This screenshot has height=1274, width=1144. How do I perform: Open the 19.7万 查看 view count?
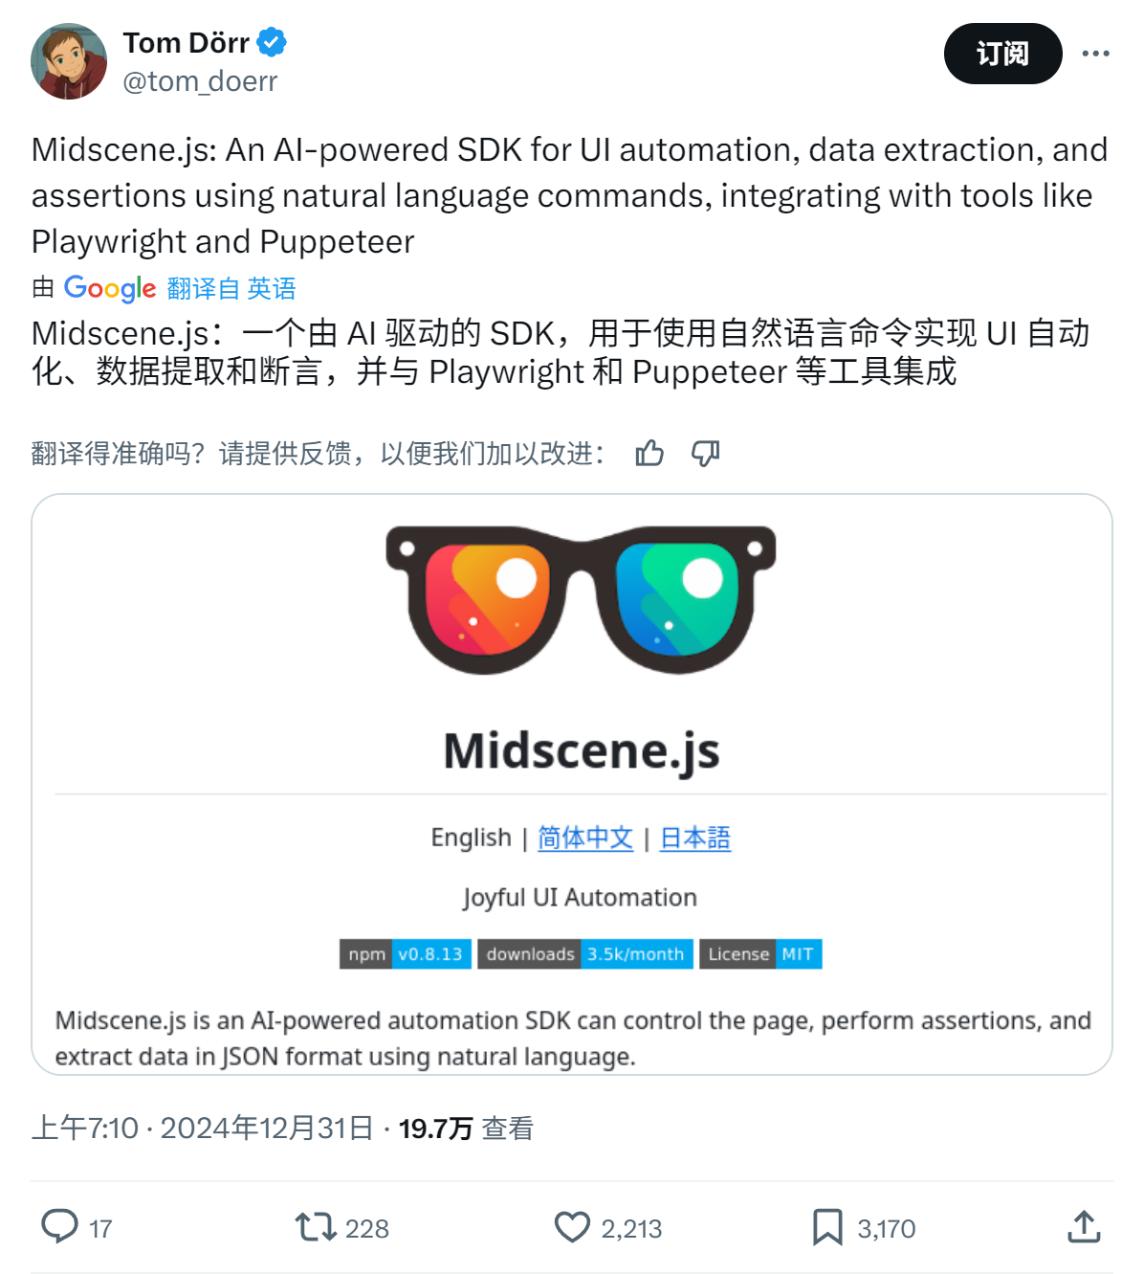[466, 1129]
